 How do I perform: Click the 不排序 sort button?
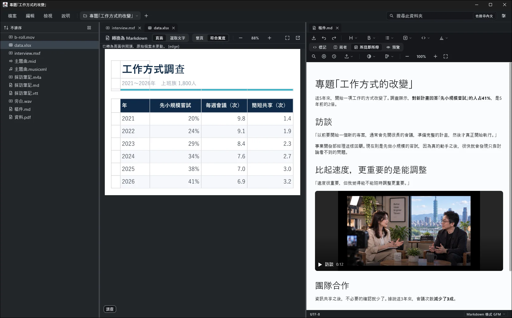[x=13, y=28]
